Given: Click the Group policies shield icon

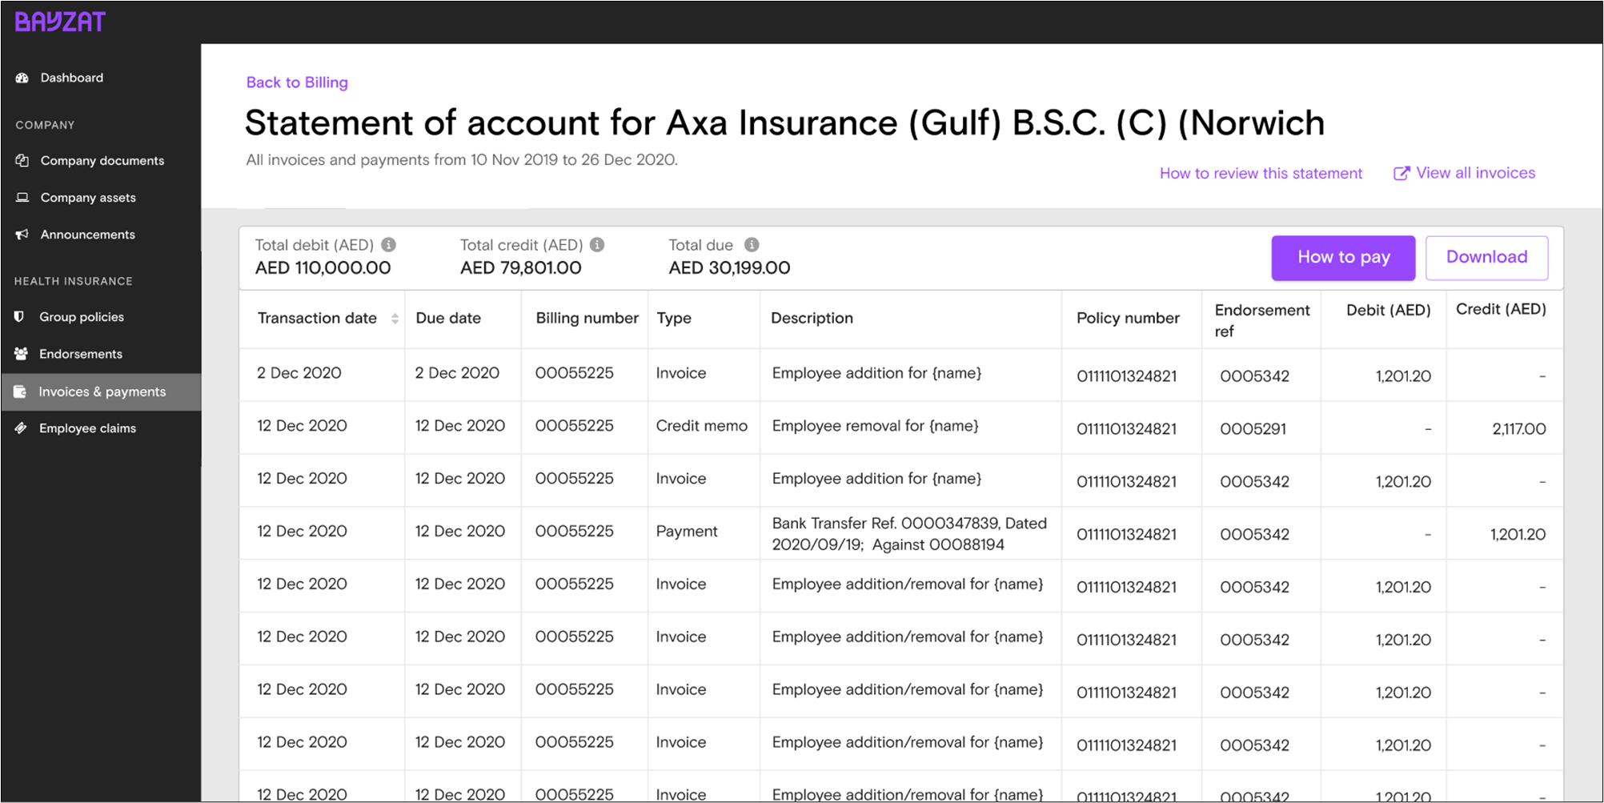Looking at the screenshot, I should pyautogui.click(x=20, y=316).
